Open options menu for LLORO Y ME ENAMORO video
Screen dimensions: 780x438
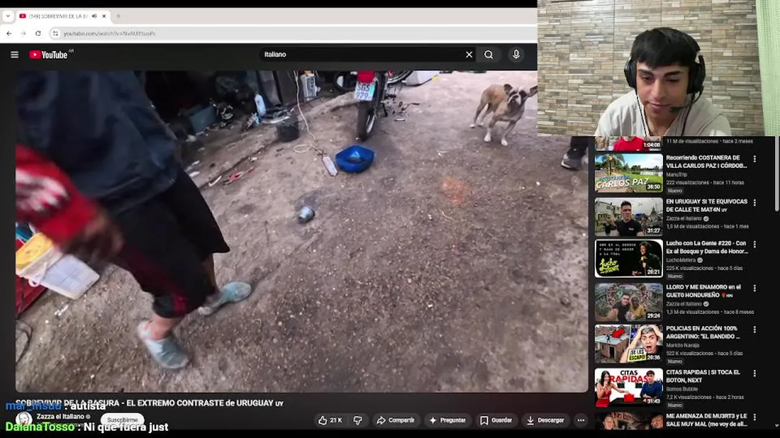tap(754, 288)
